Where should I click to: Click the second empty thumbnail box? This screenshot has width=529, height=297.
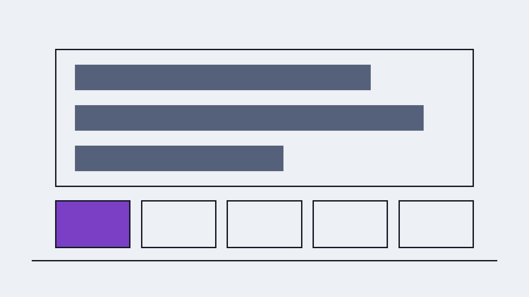[x=179, y=224]
